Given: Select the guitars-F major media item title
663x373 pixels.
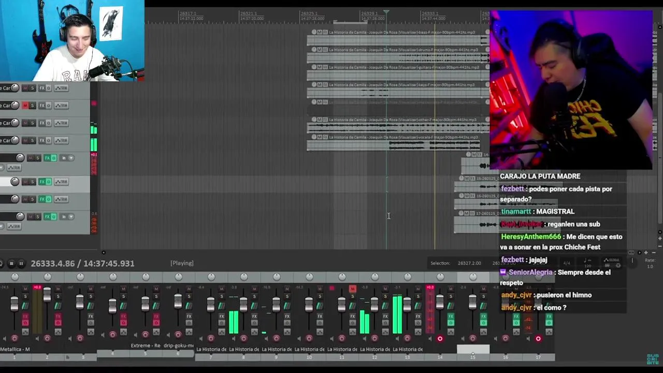Looking at the screenshot, I should 403,67.
